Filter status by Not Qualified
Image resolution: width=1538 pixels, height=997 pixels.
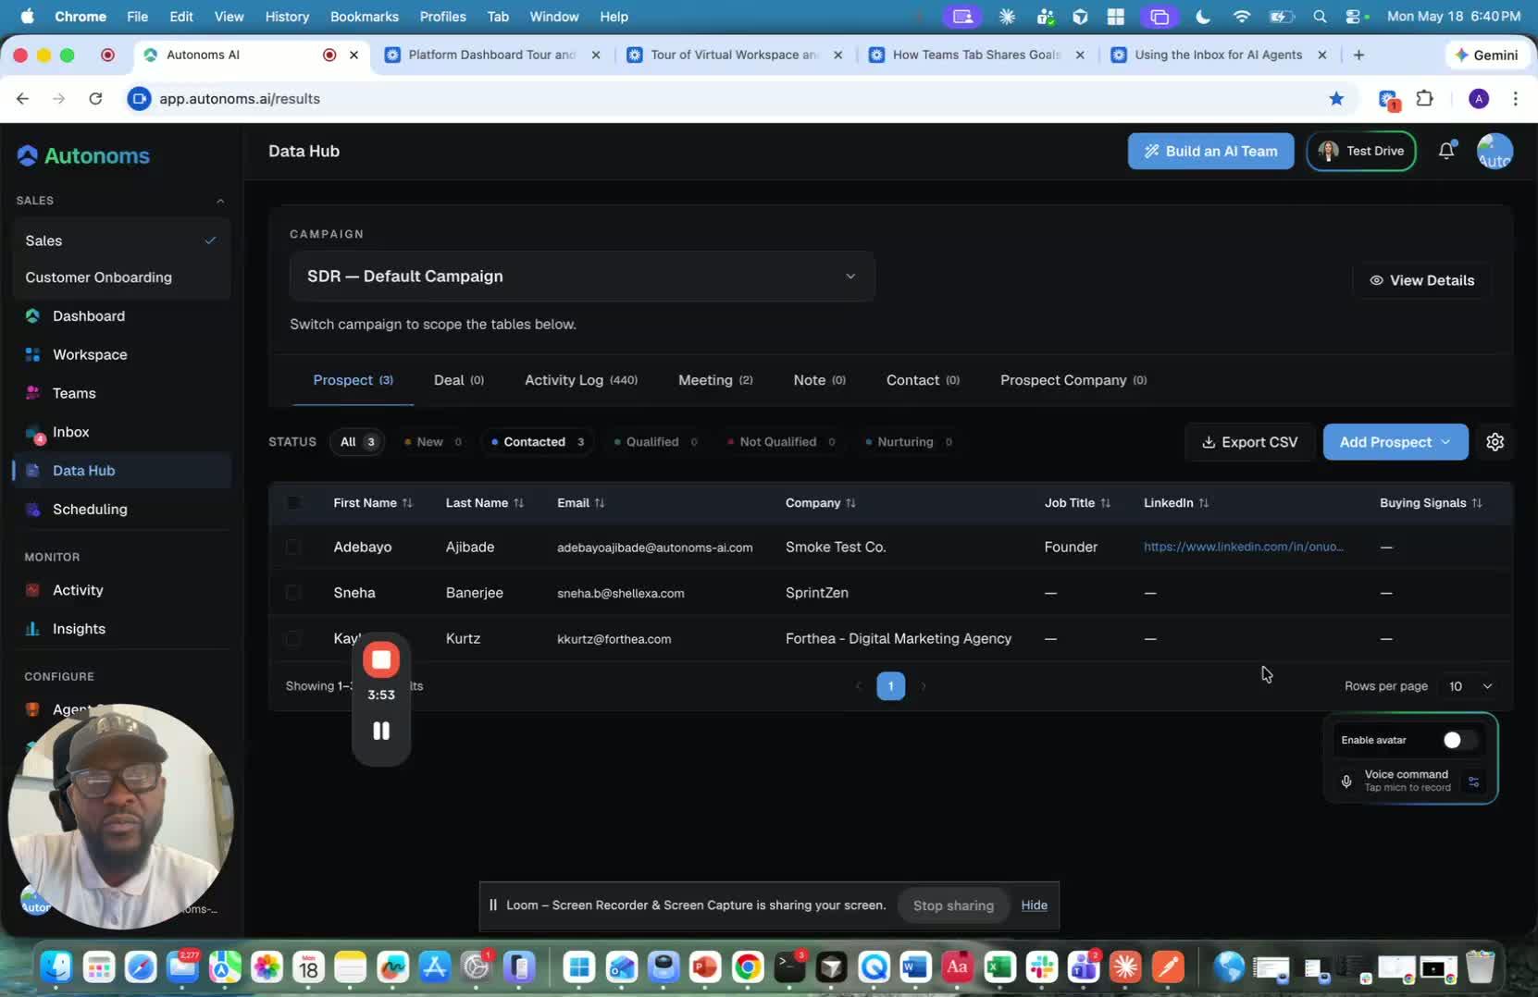pos(782,442)
